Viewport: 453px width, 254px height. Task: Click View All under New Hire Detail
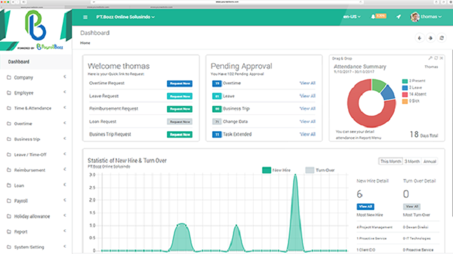point(366,207)
